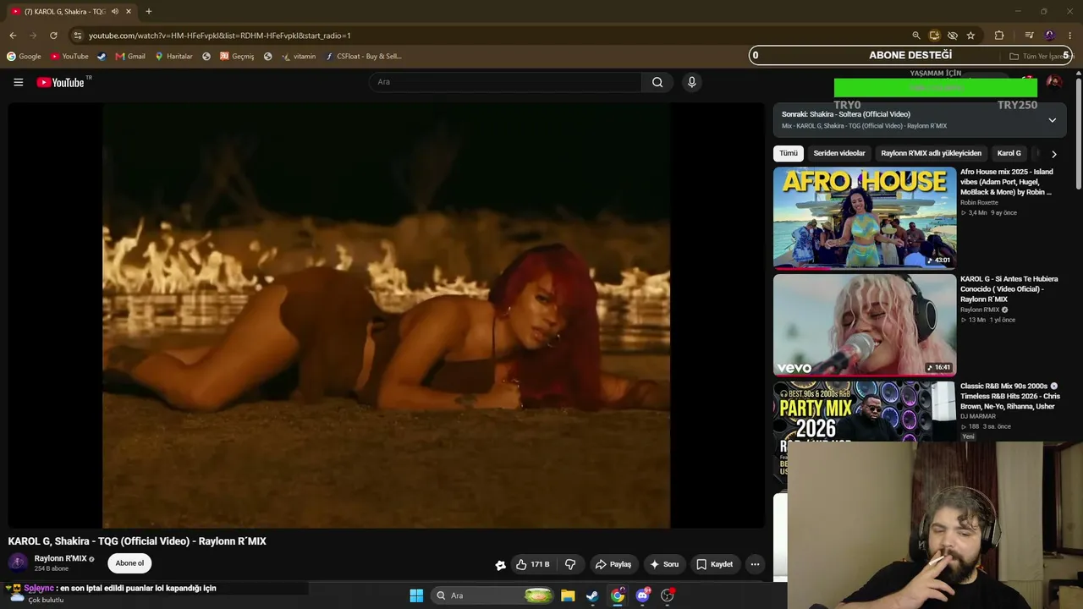Open YouTube account avatar menu

click(1053, 82)
